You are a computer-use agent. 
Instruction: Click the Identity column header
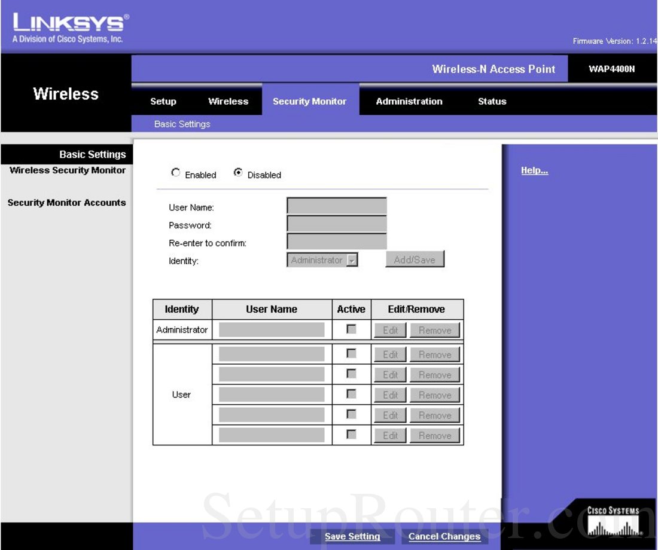coord(182,309)
